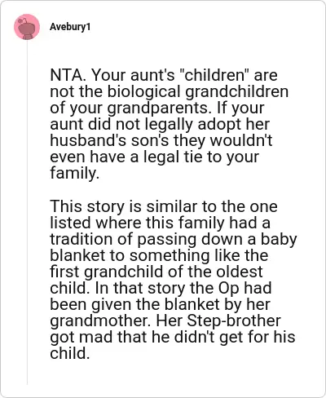326x398 pixels.
Task: Click the line 'even have a legal tie to your'
Action: 155,157
